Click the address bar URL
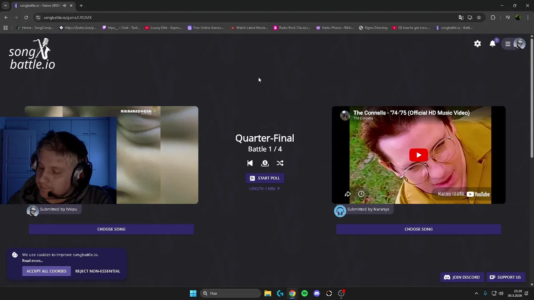The width and height of the screenshot is (534, 300). coord(68,17)
